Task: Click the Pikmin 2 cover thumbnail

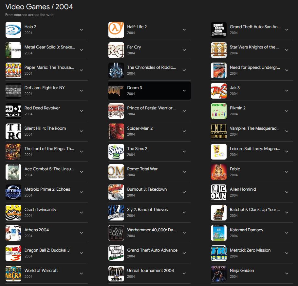Action: tap(219, 111)
